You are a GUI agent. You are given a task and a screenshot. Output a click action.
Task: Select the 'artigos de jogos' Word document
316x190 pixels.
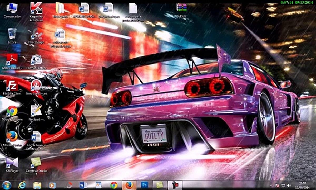pyautogui.click(x=60, y=38)
